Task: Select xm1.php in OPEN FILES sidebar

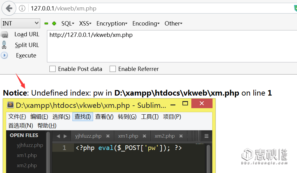Action: 27,155
